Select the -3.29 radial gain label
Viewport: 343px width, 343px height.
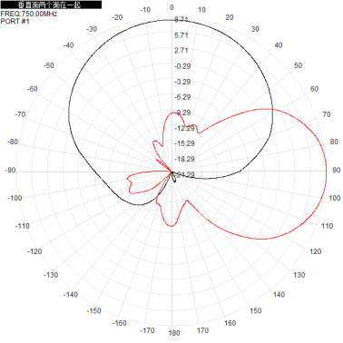tap(182, 82)
